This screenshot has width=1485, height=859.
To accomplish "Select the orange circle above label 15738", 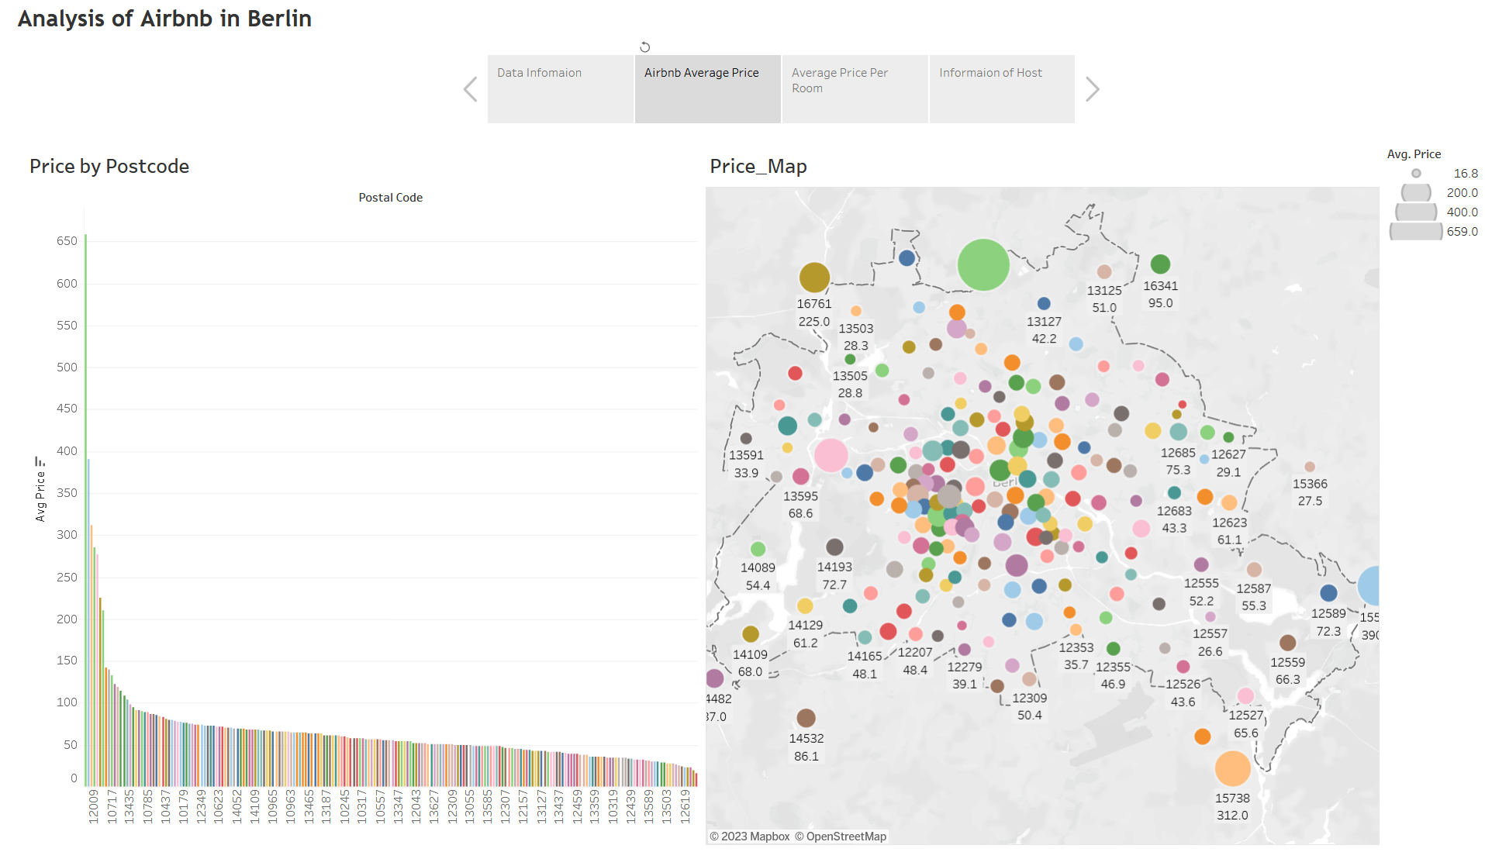I will (x=1232, y=768).
